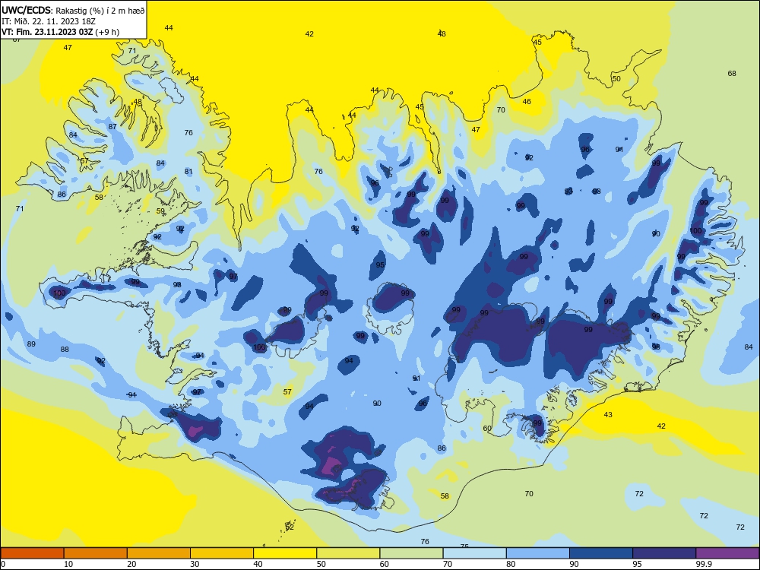Click the humidity value '59' on the map
Image resolution: width=760 pixels, height=570 pixels.
point(160,211)
